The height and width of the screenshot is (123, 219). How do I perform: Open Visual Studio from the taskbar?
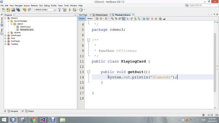pos(42,120)
